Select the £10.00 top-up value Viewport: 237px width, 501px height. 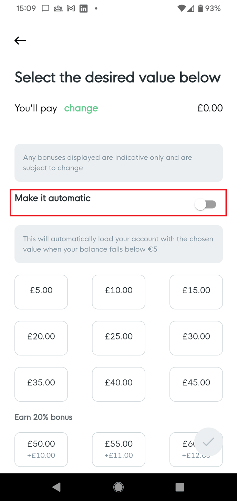click(118, 292)
